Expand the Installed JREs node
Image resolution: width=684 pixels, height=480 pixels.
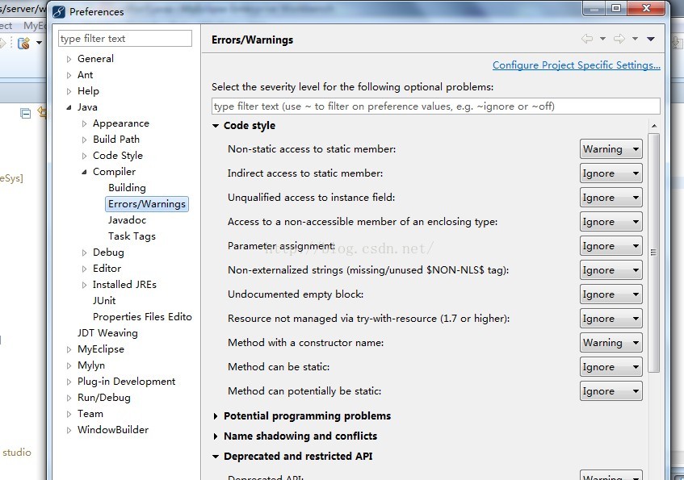pos(84,285)
